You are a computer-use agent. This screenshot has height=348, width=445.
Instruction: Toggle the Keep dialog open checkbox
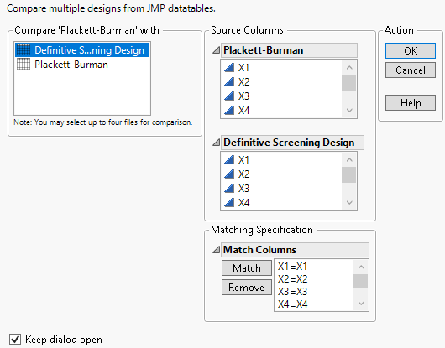pyautogui.click(x=15, y=340)
